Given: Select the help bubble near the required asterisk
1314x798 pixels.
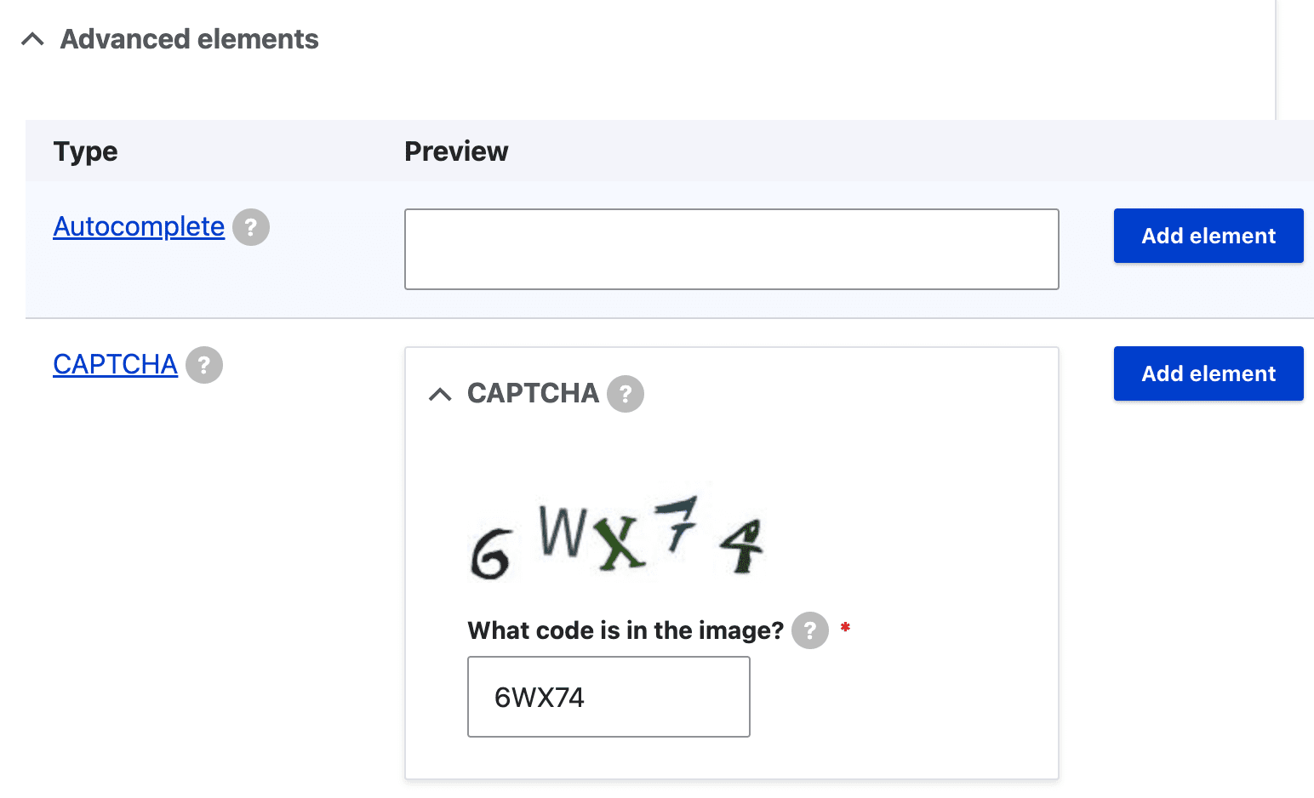Looking at the screenshot, I should click(809, 630).
